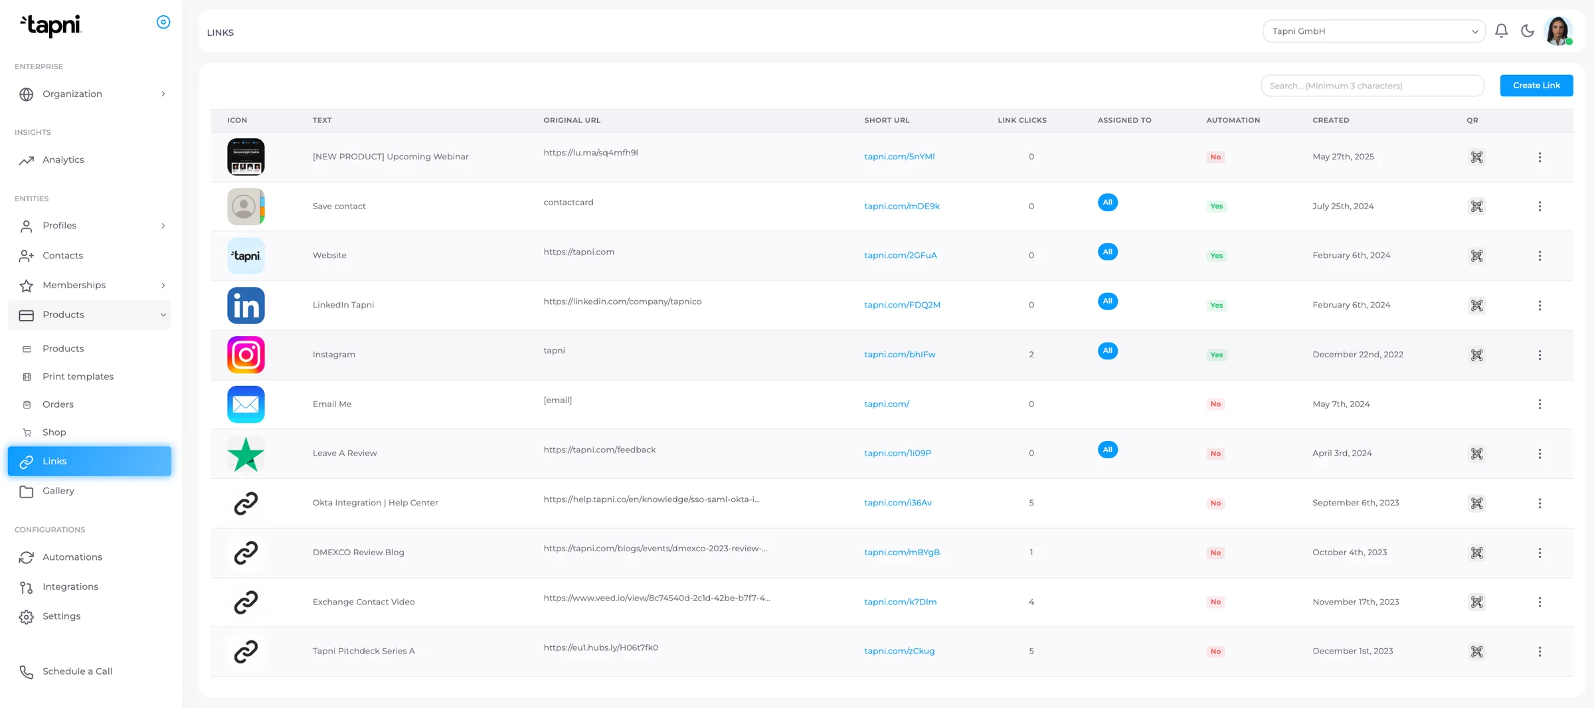1594x708 pixels.
Task: Open the Tapni GmbH organization dropdown
Action: (1373, 31)
